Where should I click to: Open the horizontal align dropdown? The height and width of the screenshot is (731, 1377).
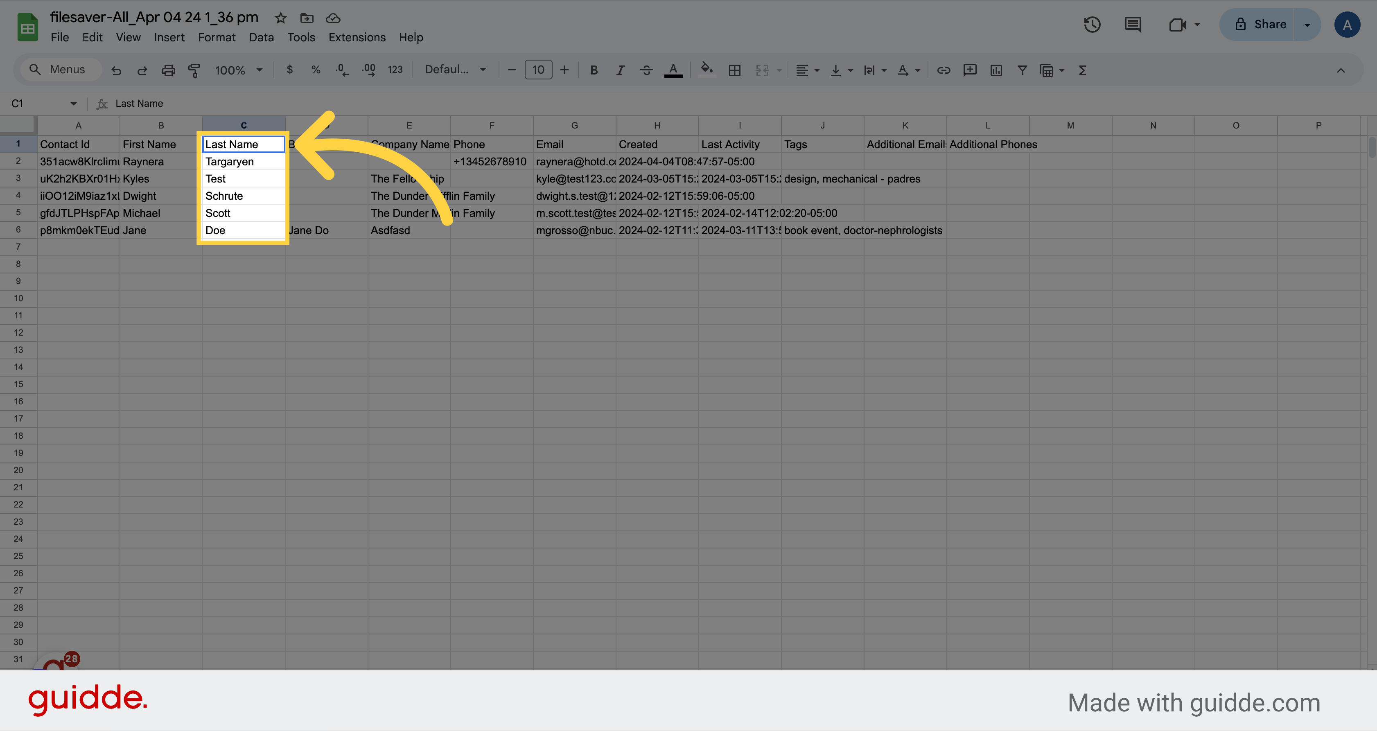pos(807,70)
